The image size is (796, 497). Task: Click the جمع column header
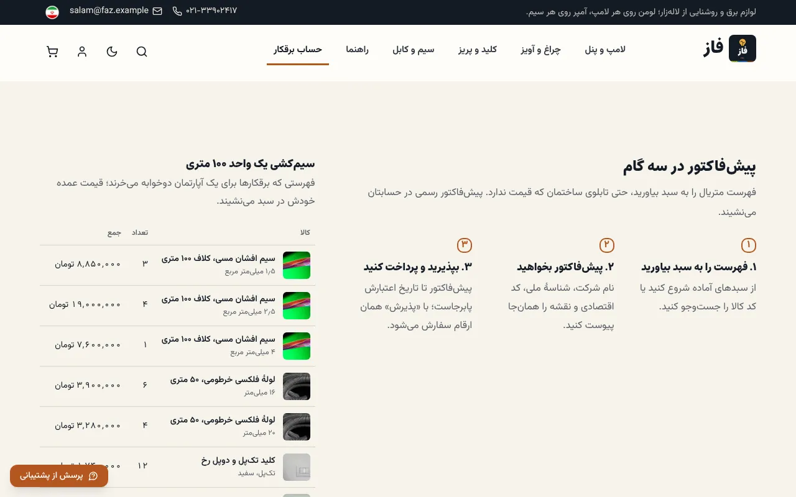(x=114, y=232)
